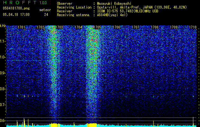This screenshot has width=200, height=127.
Task: Click the 1.0 kHz axis label
Action: [x=3, y=57]
